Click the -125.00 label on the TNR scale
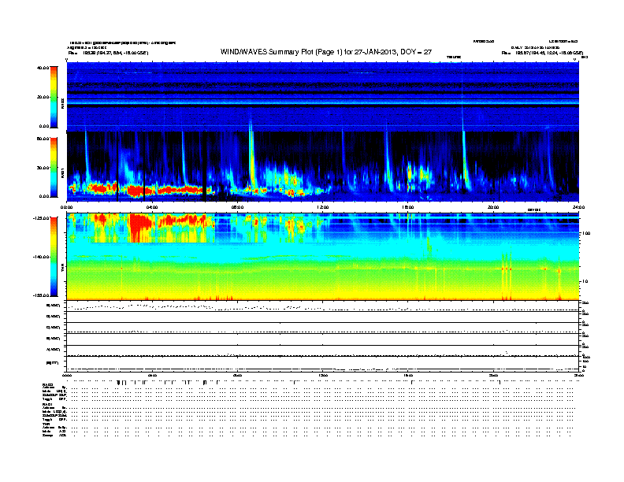This screenshot has height=482, width=624. coord(41,218)
